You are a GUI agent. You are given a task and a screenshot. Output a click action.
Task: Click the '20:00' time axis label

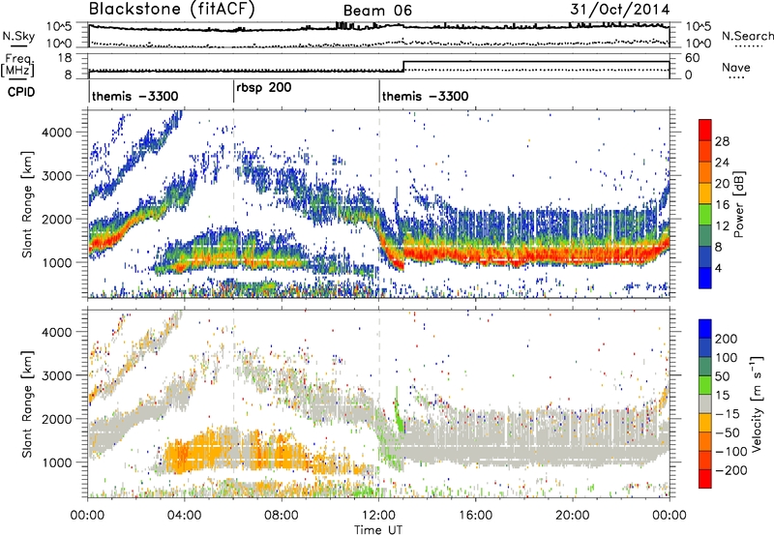click(573, 516)
